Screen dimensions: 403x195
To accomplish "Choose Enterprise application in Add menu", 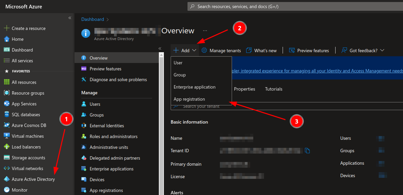I will [201, 87].
